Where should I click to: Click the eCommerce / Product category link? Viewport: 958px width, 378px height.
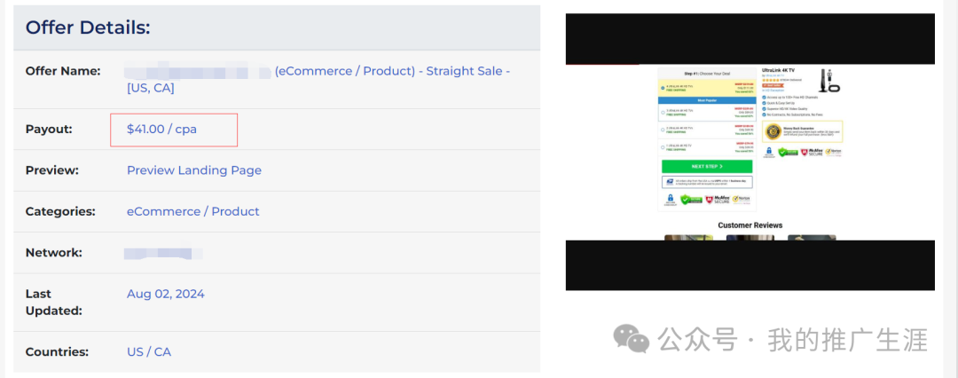point(192,212)
